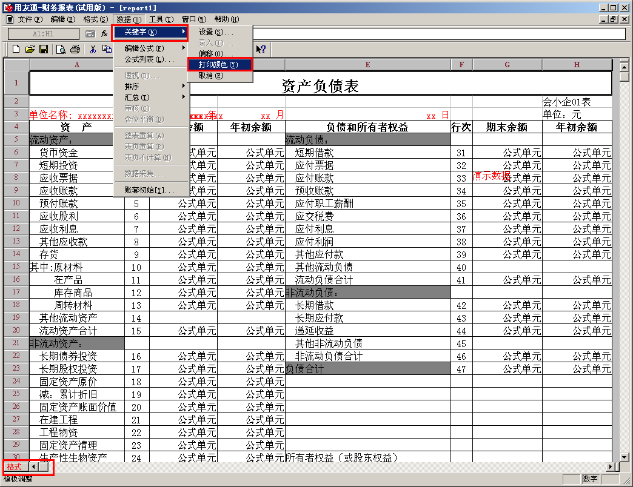
Task: Choose 偏移(O) in keyword submenu
Action: click(221, 54)
